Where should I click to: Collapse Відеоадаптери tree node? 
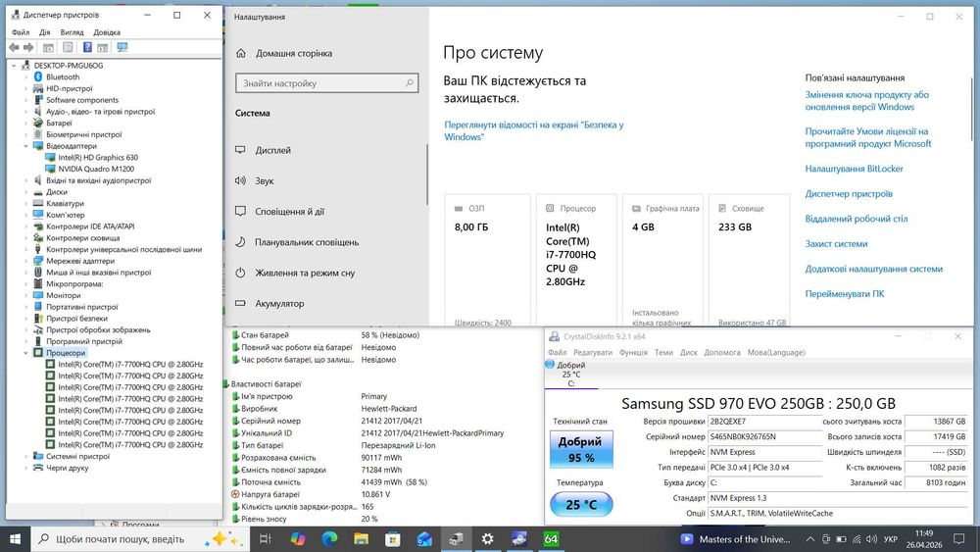(x=25, y=146)
